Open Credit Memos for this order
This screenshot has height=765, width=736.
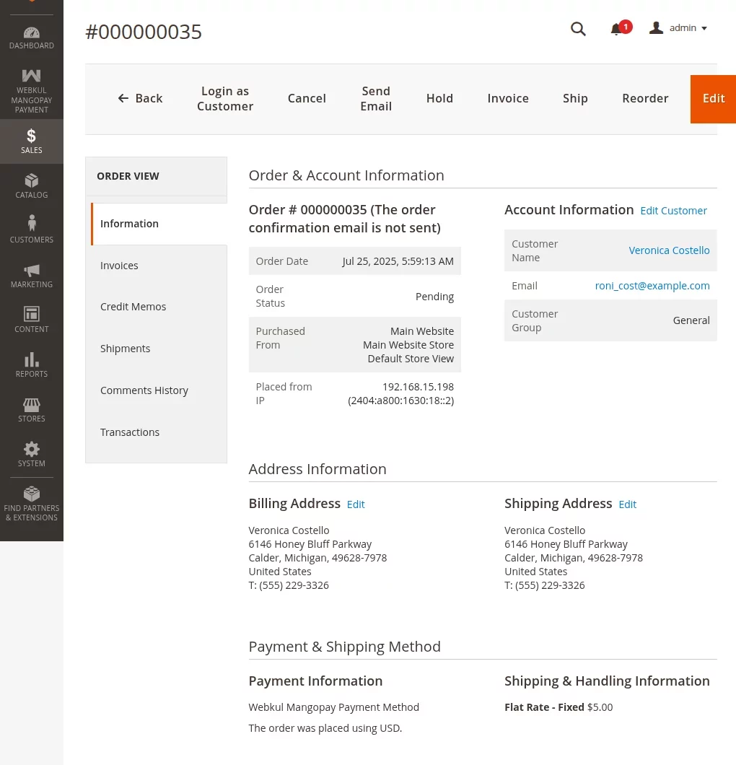(133, 306)
